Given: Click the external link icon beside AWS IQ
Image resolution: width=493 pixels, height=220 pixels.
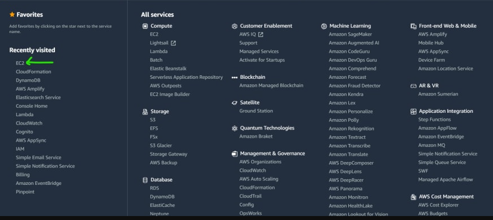Looking at the screenshot, I should (x=260, y=35).
